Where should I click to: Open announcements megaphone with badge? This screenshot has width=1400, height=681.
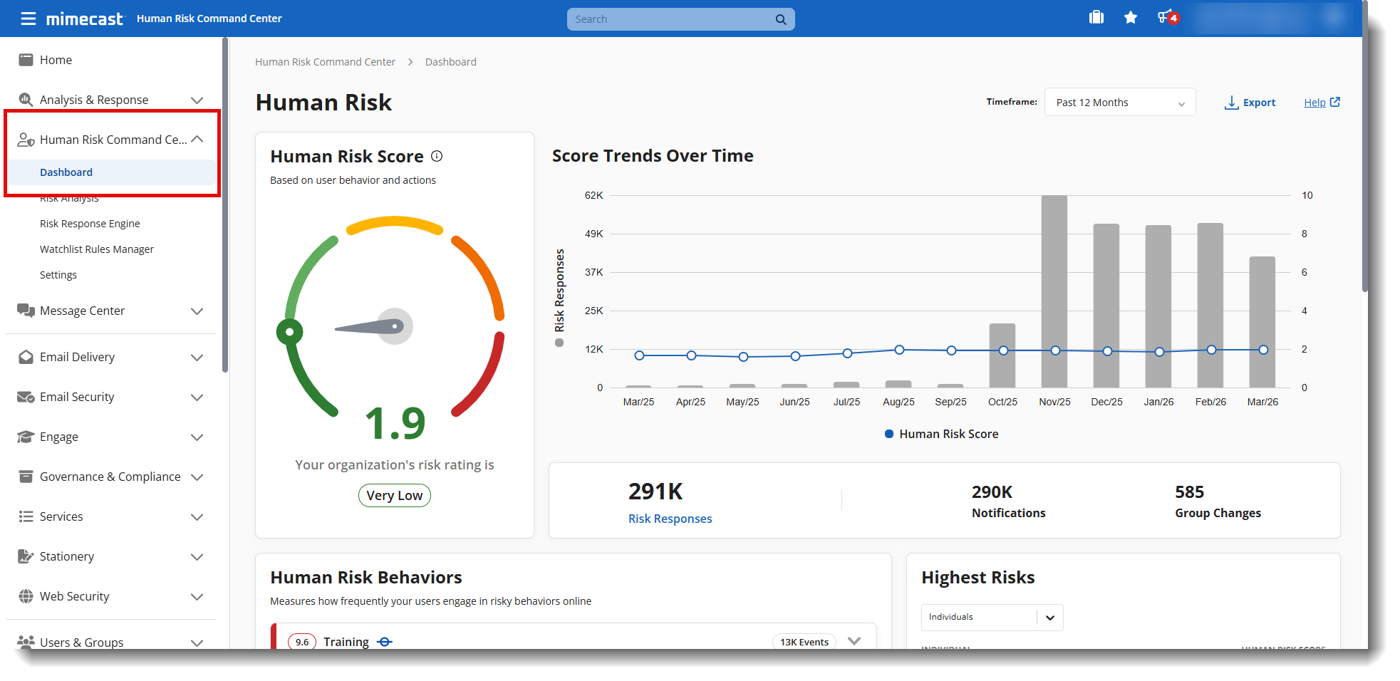1166,18
